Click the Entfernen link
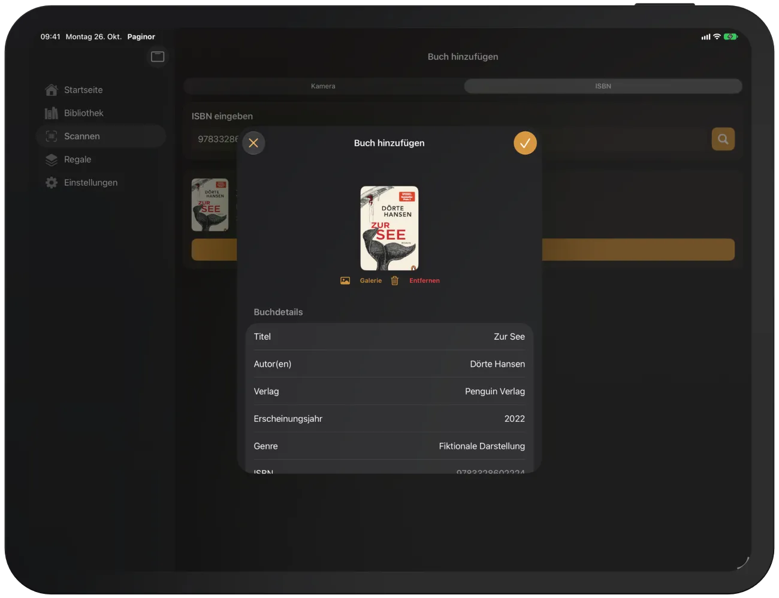 [x=424, y=280]
